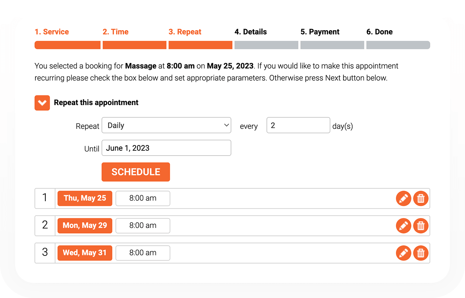Click the Wed, May 31 date badge
The width and height of the screenshot is (465, 298).
point(85,253)
